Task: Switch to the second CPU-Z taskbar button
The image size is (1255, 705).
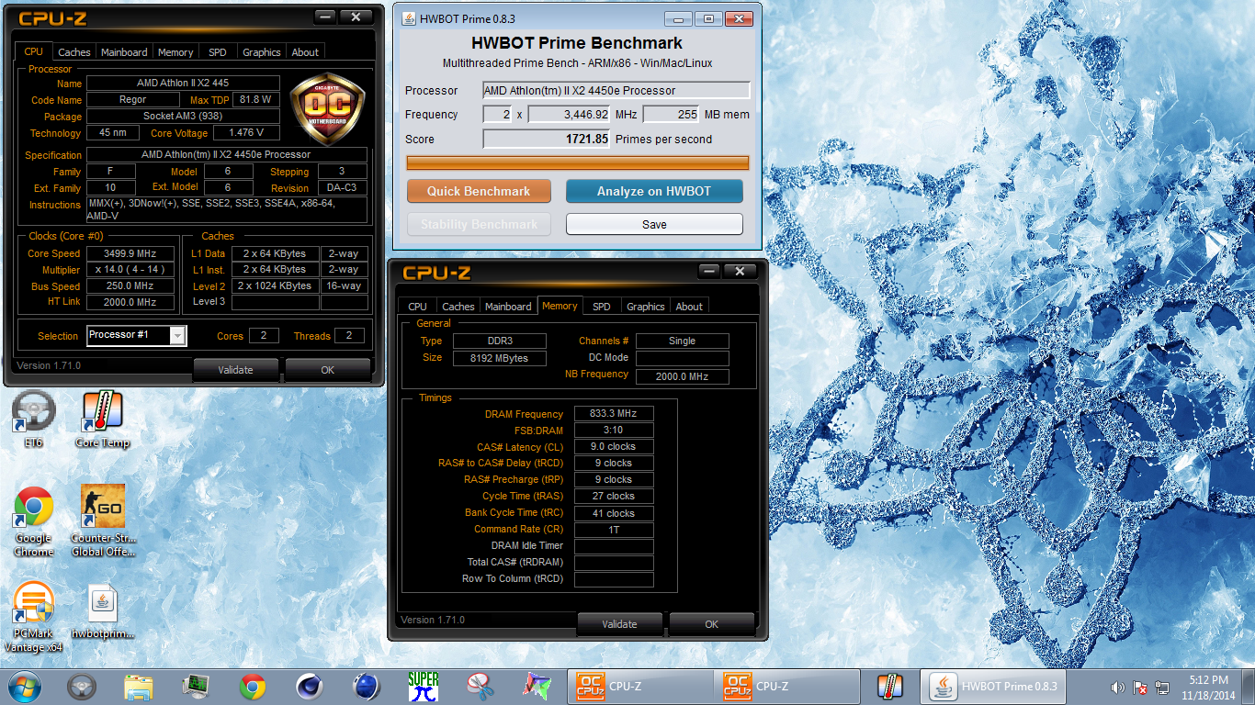Action: click(788, 687)
